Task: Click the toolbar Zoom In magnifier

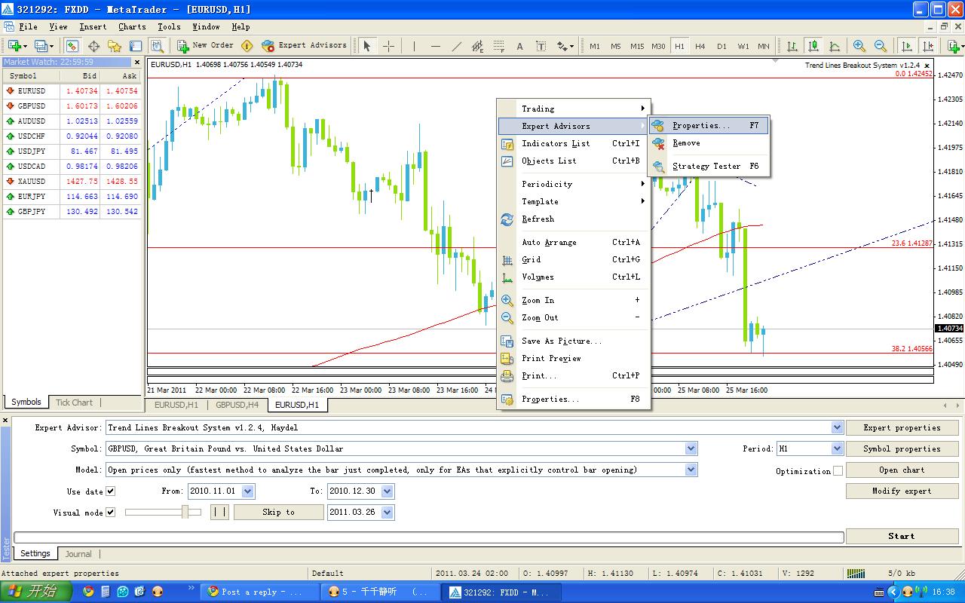Action: point(859,46)
